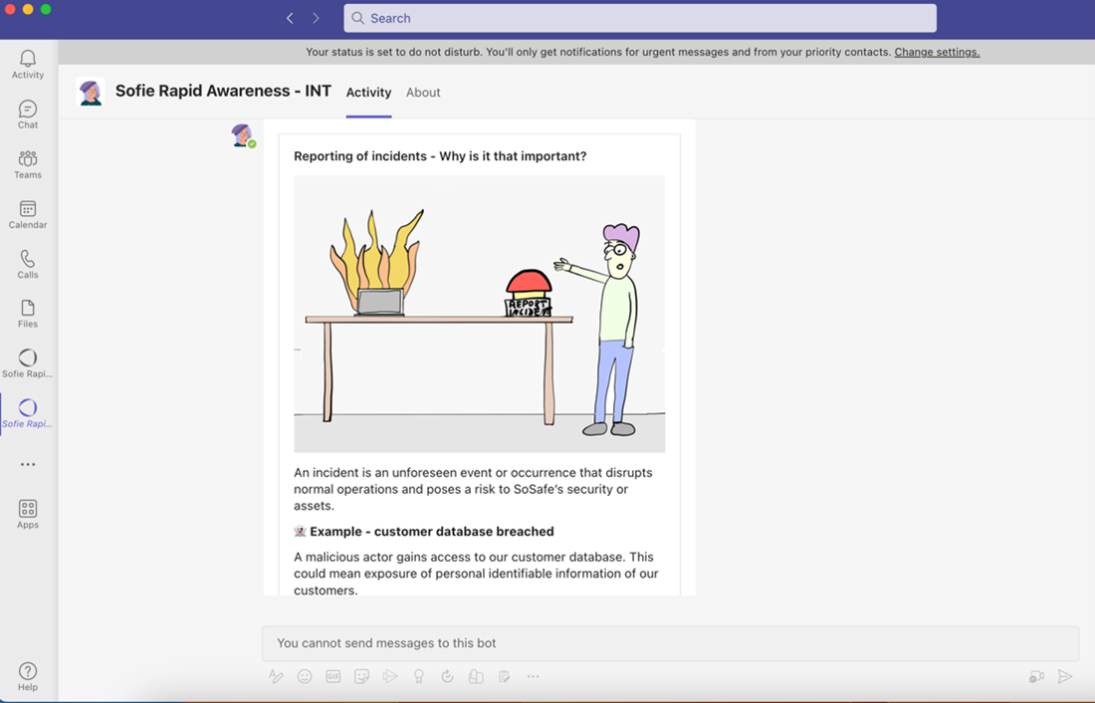Go back with the left arrow
The width and height of the screenshot is (1095, 703).
[x=290, y=18]
